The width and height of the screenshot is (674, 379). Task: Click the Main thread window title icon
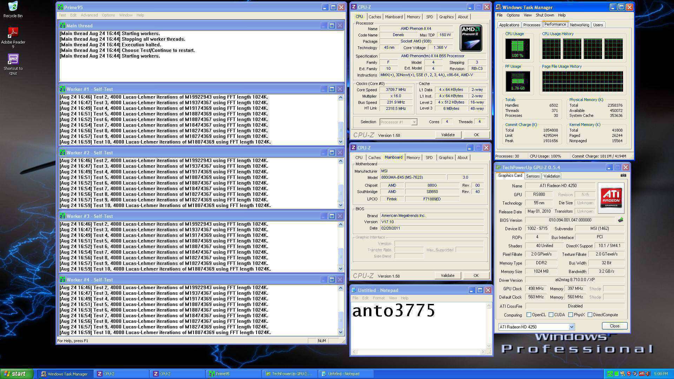click(x=62, y=26)
